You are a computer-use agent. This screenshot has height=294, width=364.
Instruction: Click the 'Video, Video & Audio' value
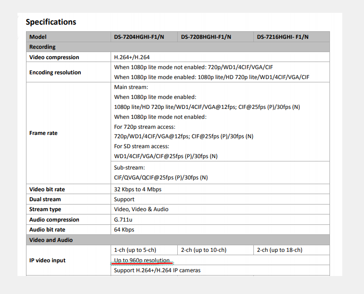(141, 209)
